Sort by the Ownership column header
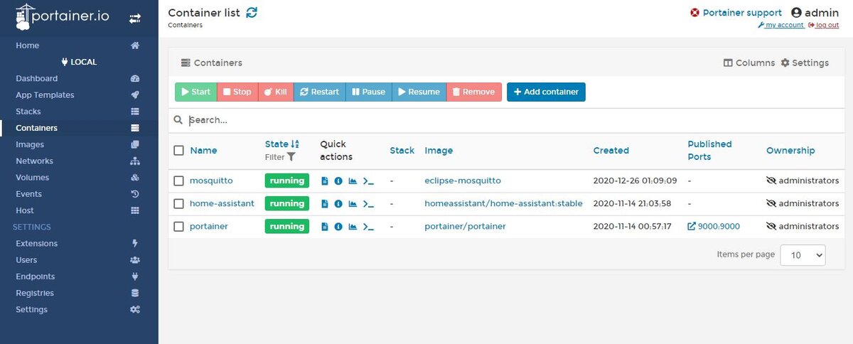 point(790,151)
